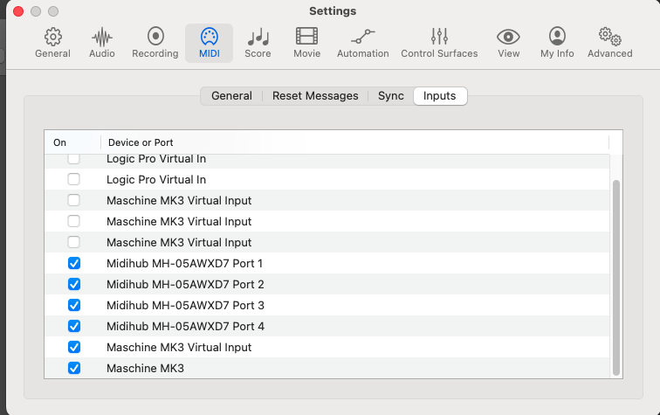660x415 pixels.
Task: Open the My Info person icon
Action: [558, 42]
